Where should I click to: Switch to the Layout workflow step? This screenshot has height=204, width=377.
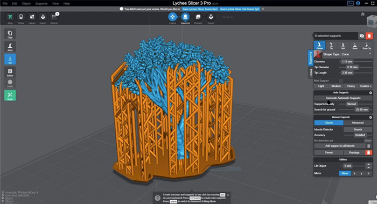point(172,17)
